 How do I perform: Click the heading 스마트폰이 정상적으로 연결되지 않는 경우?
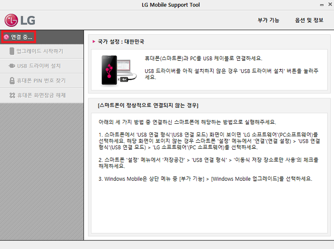[148, 105]
